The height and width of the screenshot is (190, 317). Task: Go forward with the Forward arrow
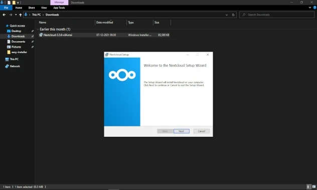11,15
